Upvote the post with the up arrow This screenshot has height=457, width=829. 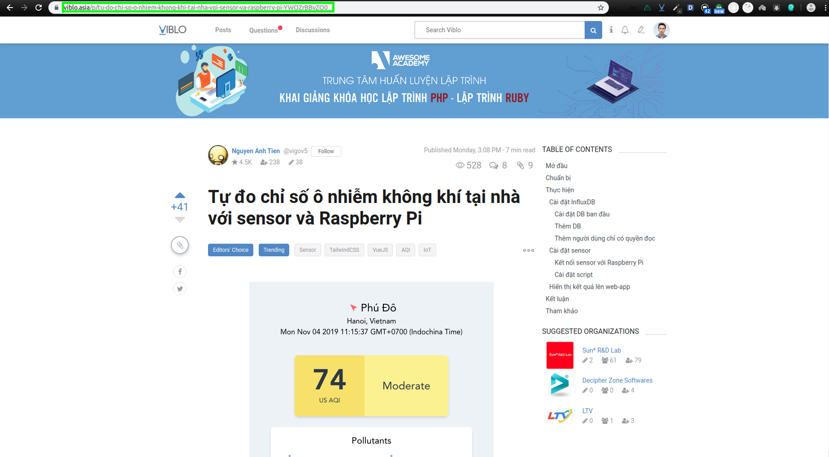[x=180, y=195]
